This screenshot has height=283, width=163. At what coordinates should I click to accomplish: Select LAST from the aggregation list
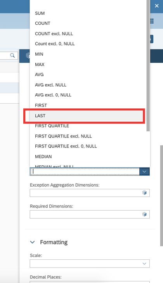click(x=84, y=116)
